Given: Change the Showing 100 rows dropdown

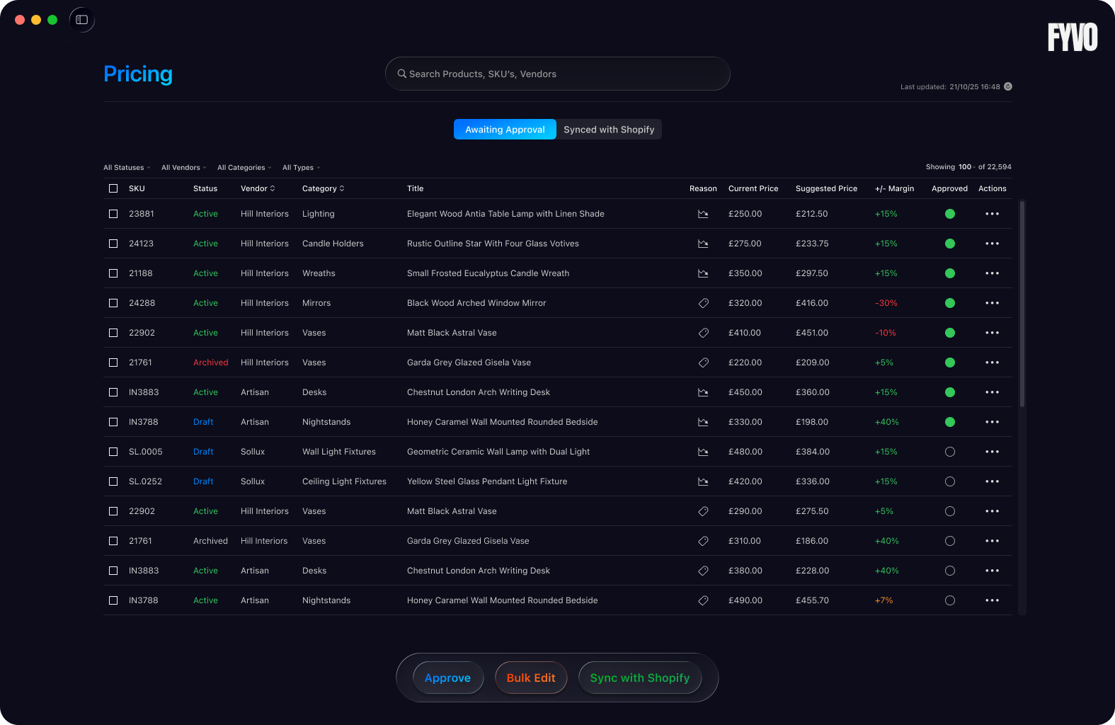Looking at the screenshot, I should click(967, 167).
